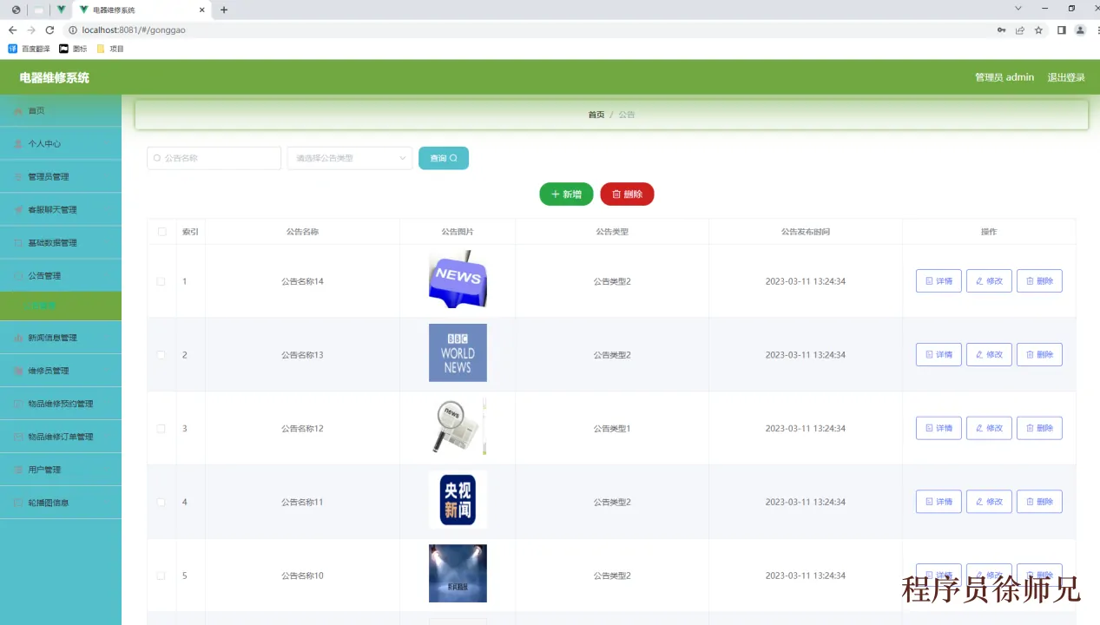
Task: Expand 用户管理 in the sidebar
Action: point(61,470)
